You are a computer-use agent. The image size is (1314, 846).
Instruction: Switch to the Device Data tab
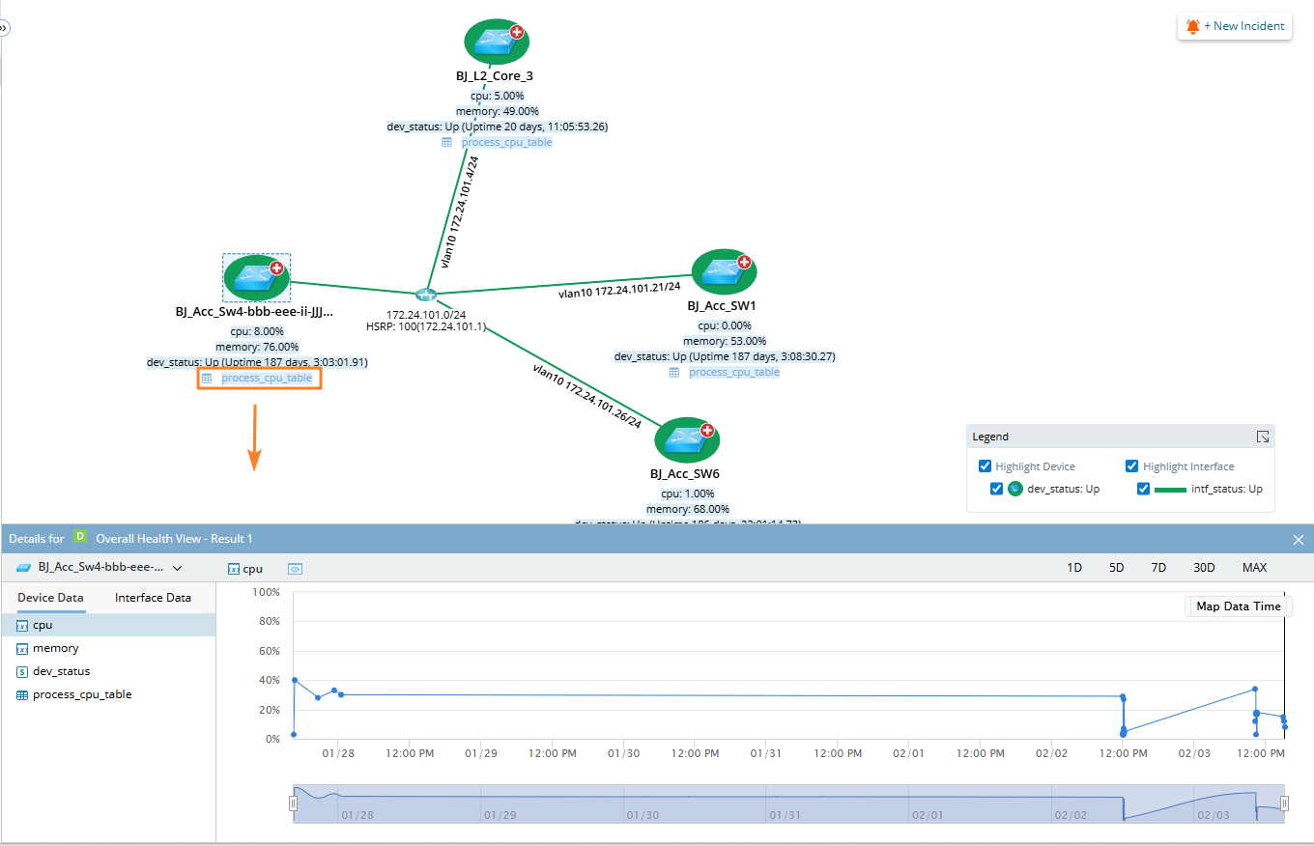tap(50, 598)
